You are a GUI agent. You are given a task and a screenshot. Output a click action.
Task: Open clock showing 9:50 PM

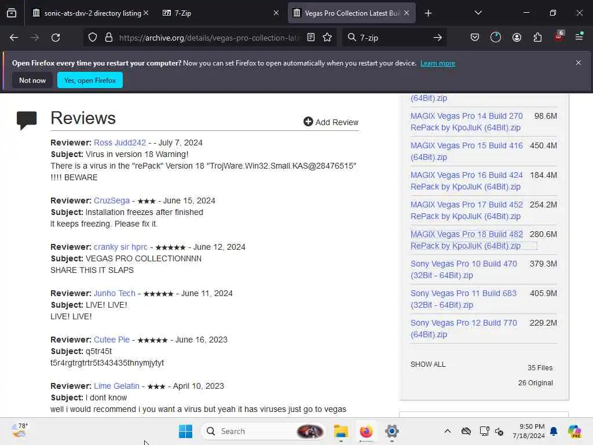tap(529, 431)
